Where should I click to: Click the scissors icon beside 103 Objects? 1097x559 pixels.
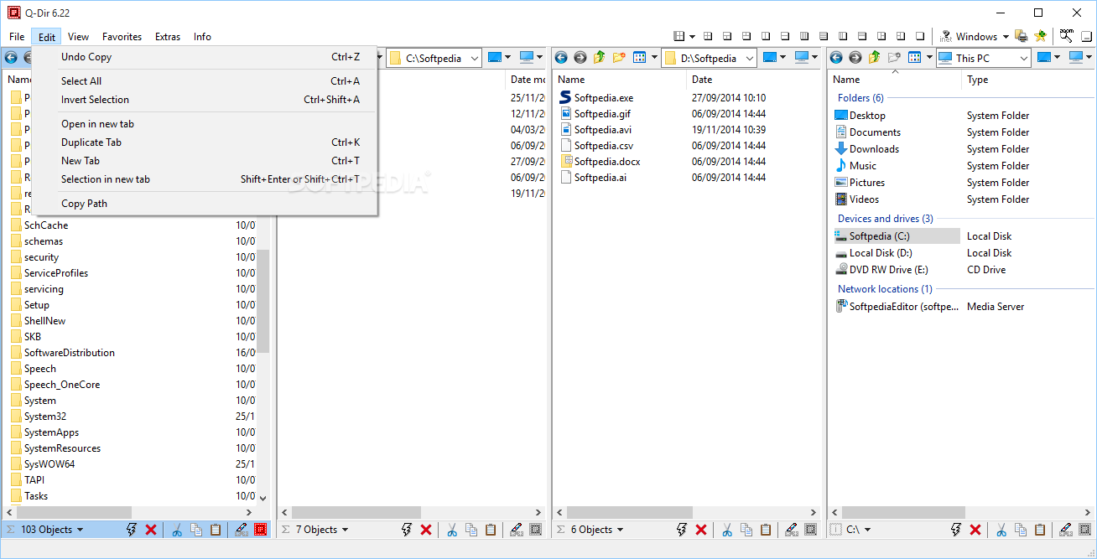[176, 530]
